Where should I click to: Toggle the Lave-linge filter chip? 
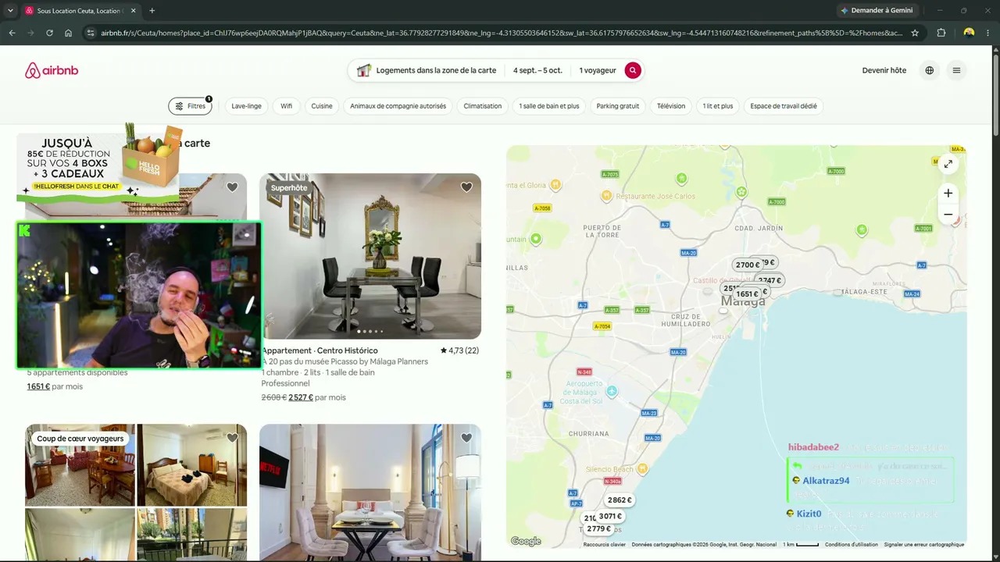click(x=247, y=106)
